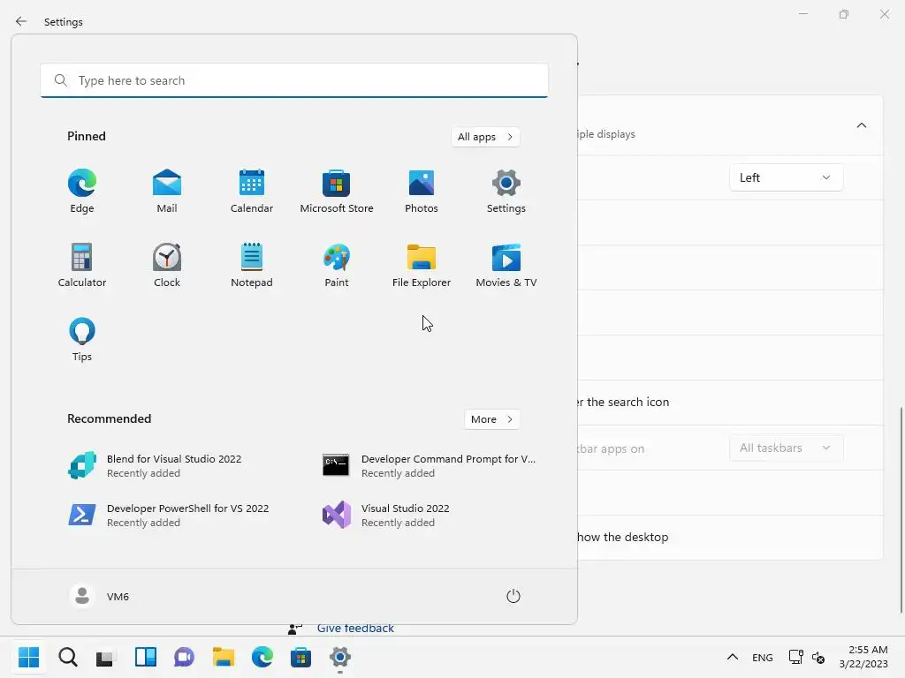905x678 pixels.
Task: Click the Give feedback link
Action: tap(355, 629)
